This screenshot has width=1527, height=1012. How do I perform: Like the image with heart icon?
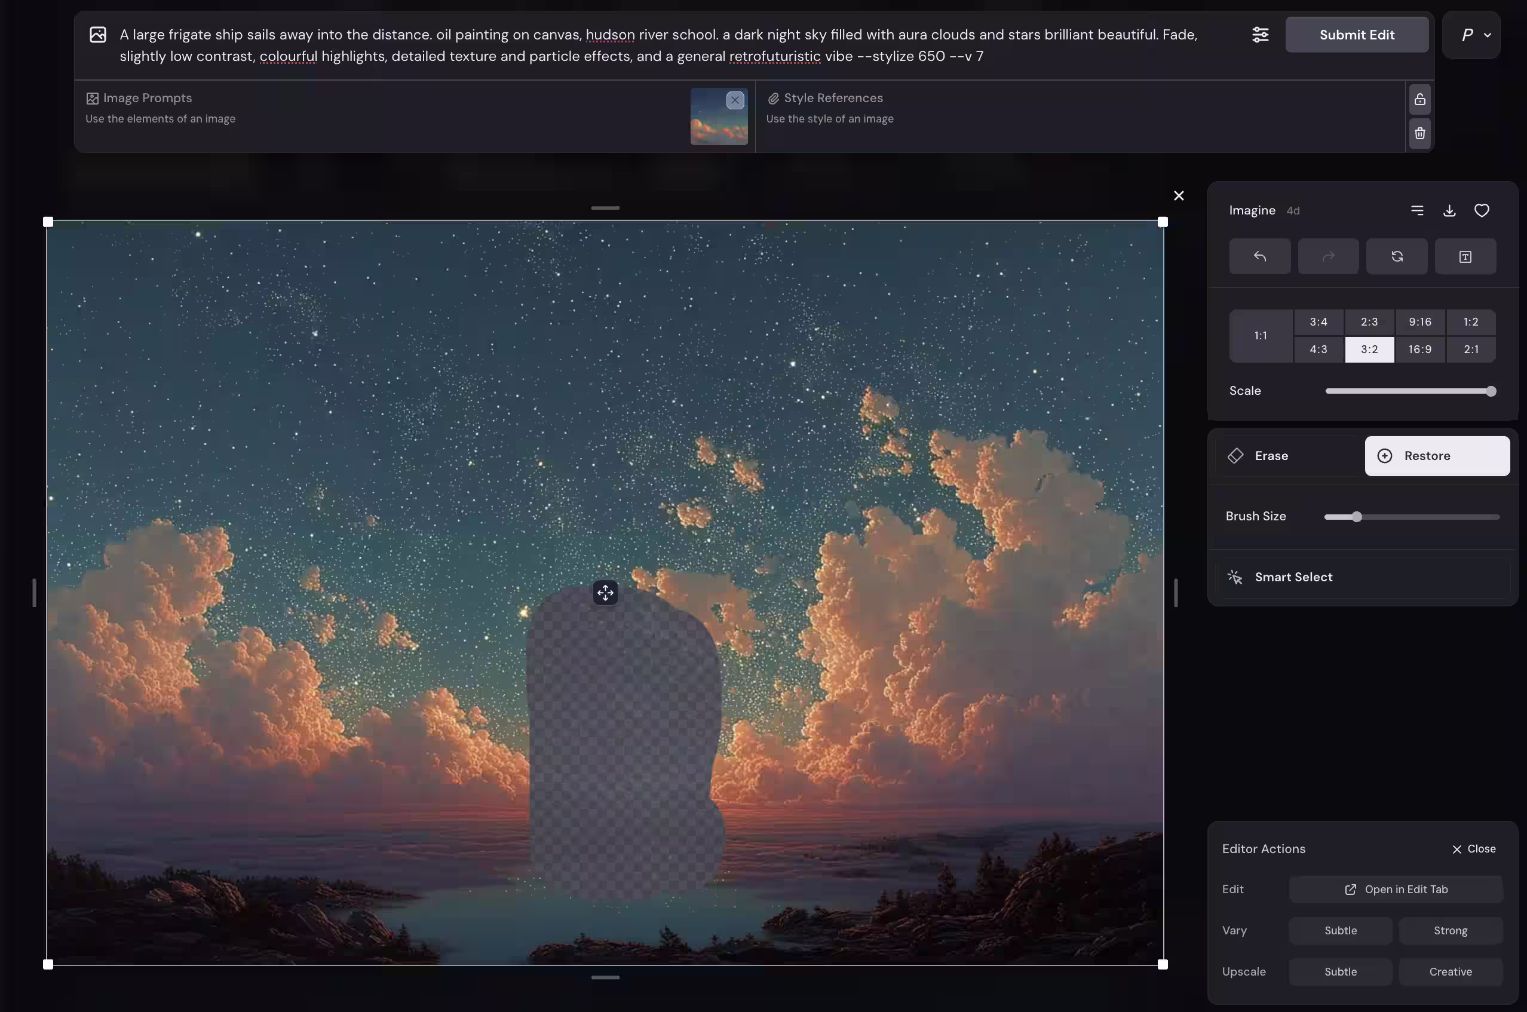[1481, 210]
